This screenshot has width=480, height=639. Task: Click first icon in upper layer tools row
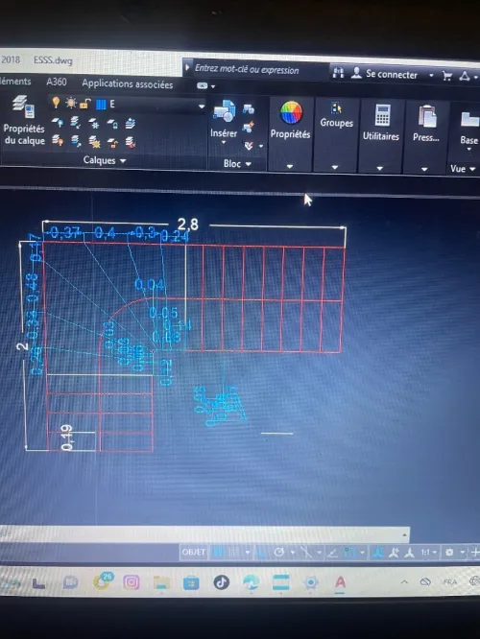[x=58, y=122]
